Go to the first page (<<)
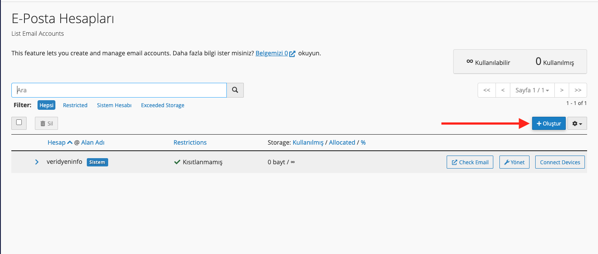This screenshot has height=254, width=598. coord(487,90)
